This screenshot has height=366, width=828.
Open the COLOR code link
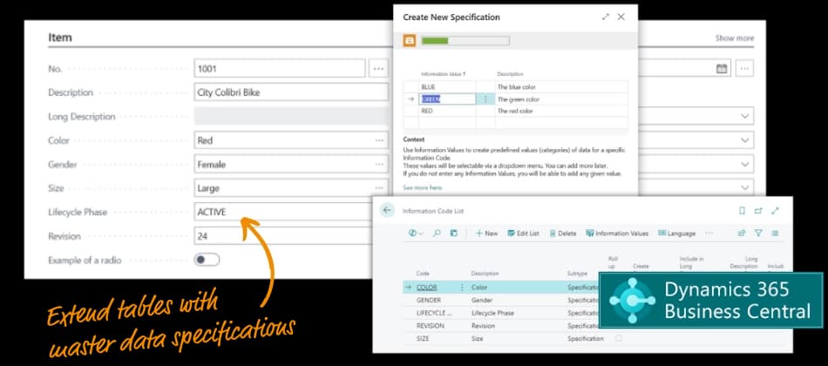[427, 288]
